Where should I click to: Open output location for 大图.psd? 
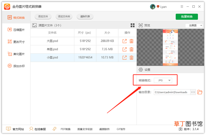point(125,41)
